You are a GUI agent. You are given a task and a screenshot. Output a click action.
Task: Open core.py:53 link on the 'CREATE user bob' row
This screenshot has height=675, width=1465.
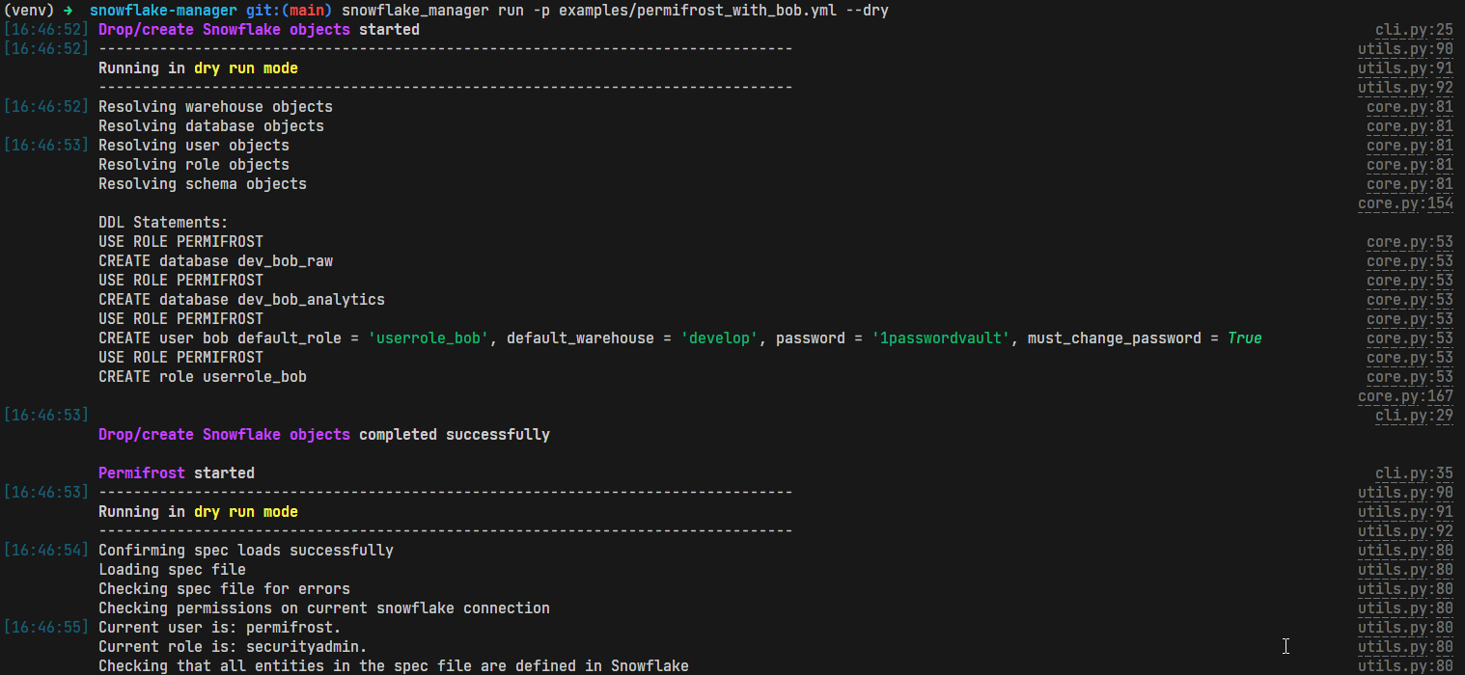(x=1410, y=338)
